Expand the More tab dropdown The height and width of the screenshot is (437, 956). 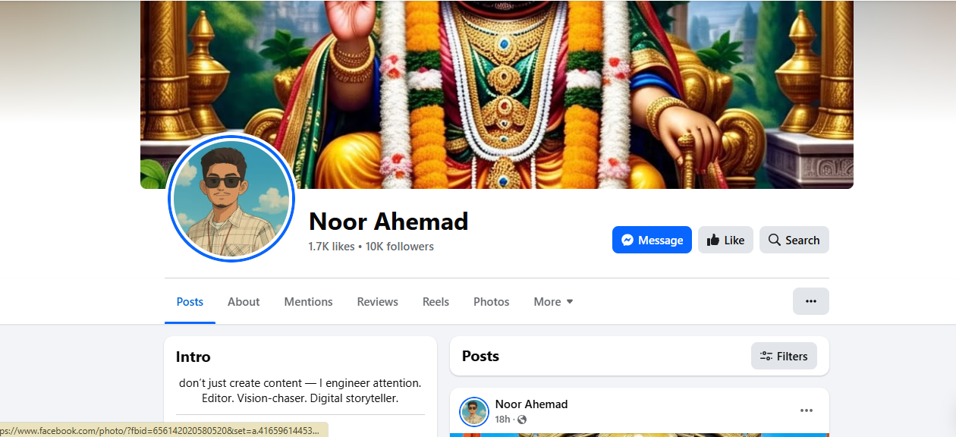tap(553, 301)
